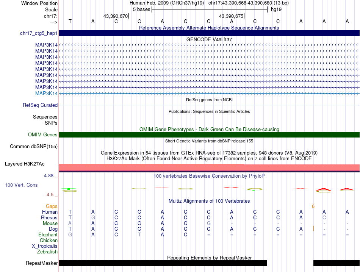Click the dark blue chr17_ctg5_hap1 alignment bar
This screenshot has width=360, height=272.
209,33
